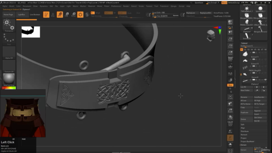This screenshot has width=272, height=153.
Task: Collapse the Extract section header
Action: 244,145
